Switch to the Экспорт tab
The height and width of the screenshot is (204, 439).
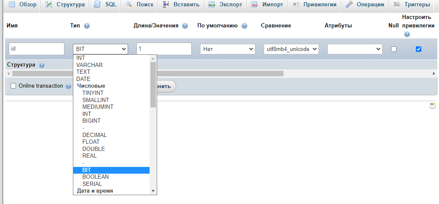[225, 5]
